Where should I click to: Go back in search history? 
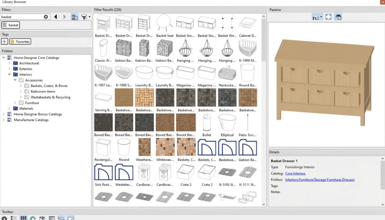pos(56,17)
